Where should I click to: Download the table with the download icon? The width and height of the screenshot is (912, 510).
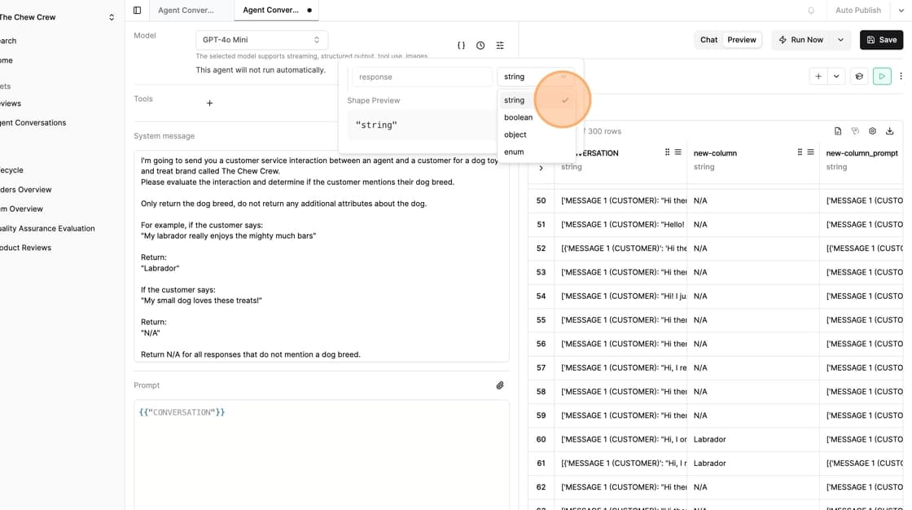point(890,131)
